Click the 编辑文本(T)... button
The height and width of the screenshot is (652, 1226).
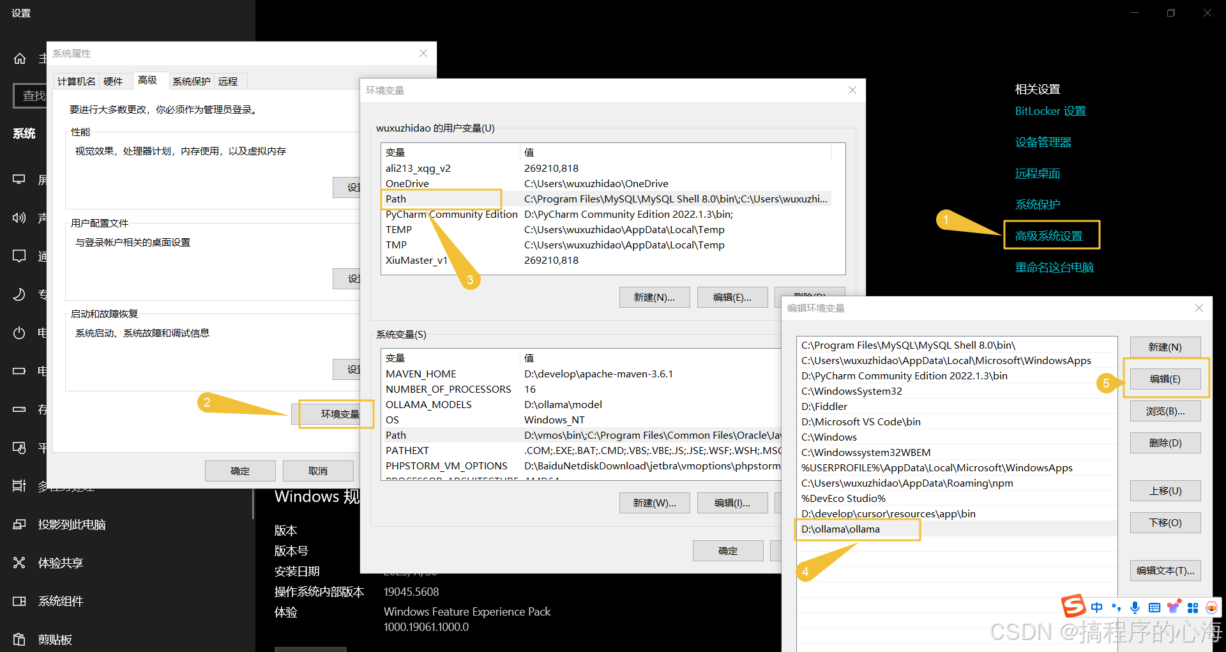(1165, 570)
